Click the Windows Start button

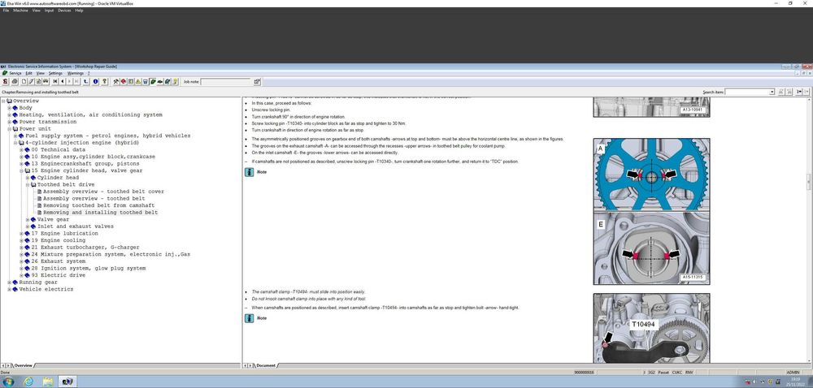(9, 382)
